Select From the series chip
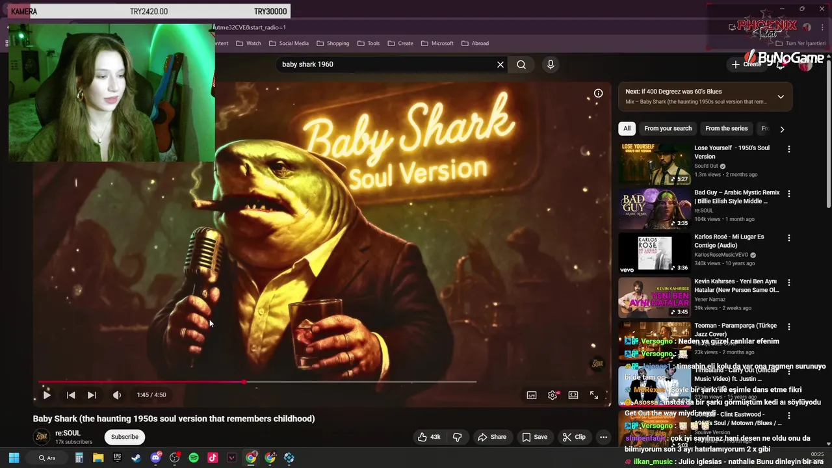Viewport: 832px width, 468px height. (x=727, y=129)
